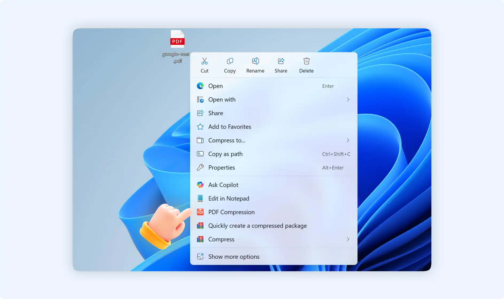
Task: Click the wrench icon for Properties
Action: tap(200, 167)
